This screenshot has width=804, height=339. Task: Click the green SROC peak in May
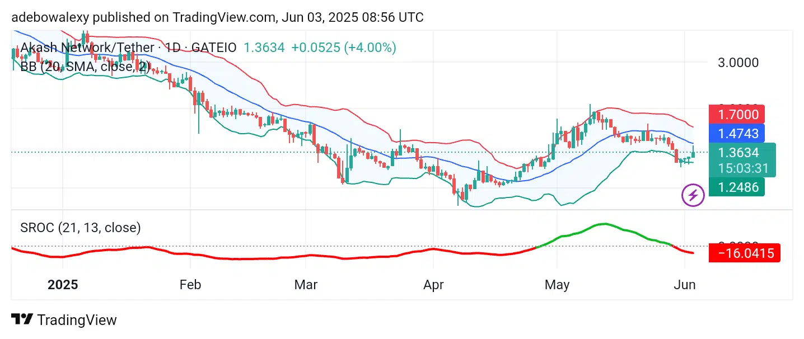tap(602, 224)
